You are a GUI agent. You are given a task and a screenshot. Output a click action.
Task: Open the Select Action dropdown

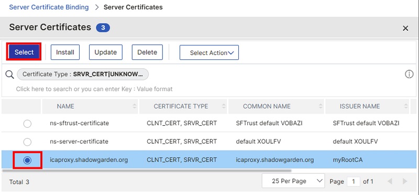point(209,53)
